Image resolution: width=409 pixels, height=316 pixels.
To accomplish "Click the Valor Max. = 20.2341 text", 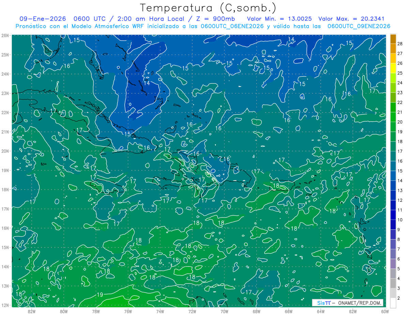I will point(351,19).
